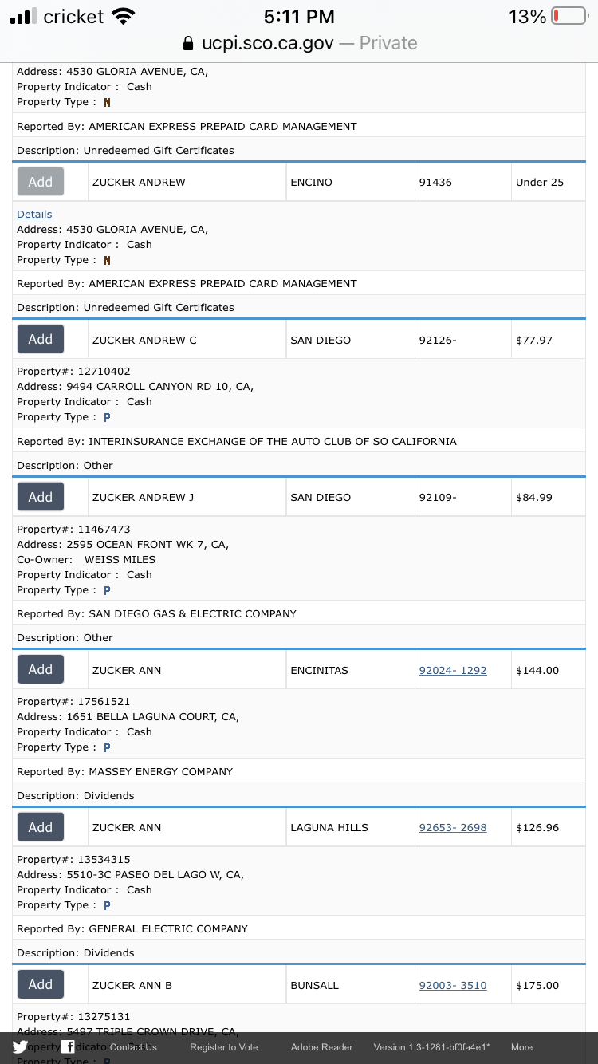Click Property# 11467473
598x1064 pixels.
click(x=73, y=529)
